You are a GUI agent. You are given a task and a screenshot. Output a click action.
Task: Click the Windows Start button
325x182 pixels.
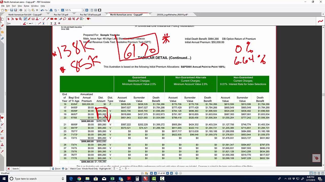point(4,179)
